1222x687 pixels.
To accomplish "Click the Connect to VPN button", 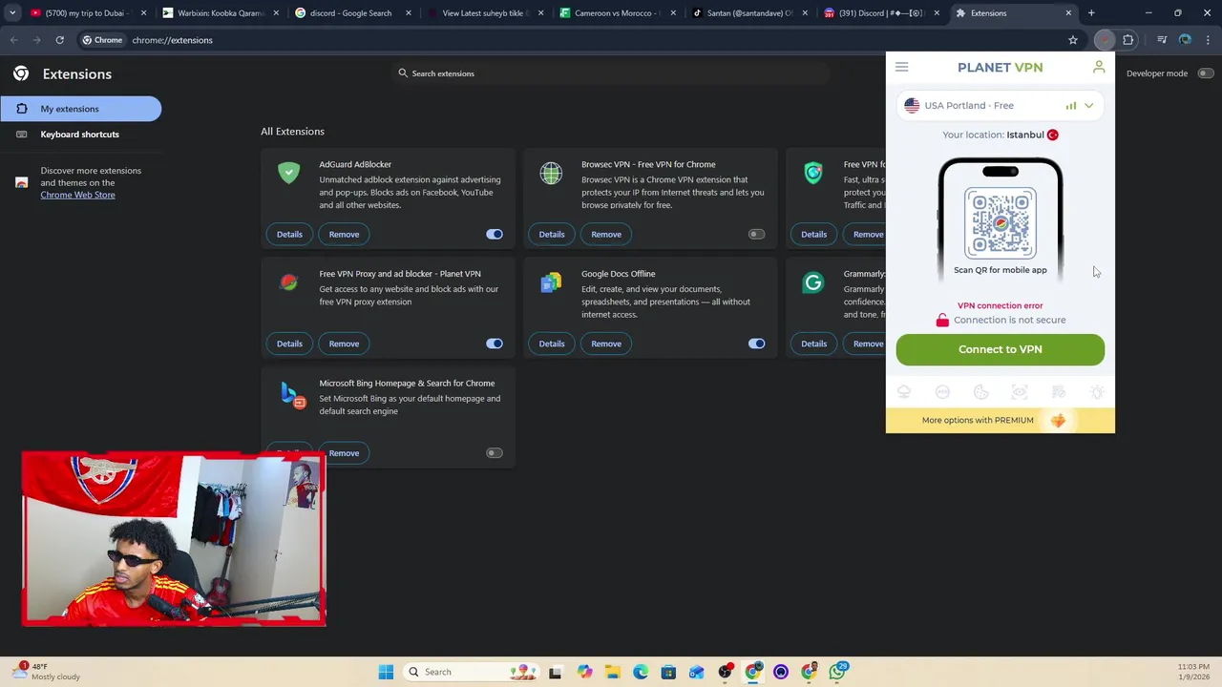I will [x=1000, y=349].
